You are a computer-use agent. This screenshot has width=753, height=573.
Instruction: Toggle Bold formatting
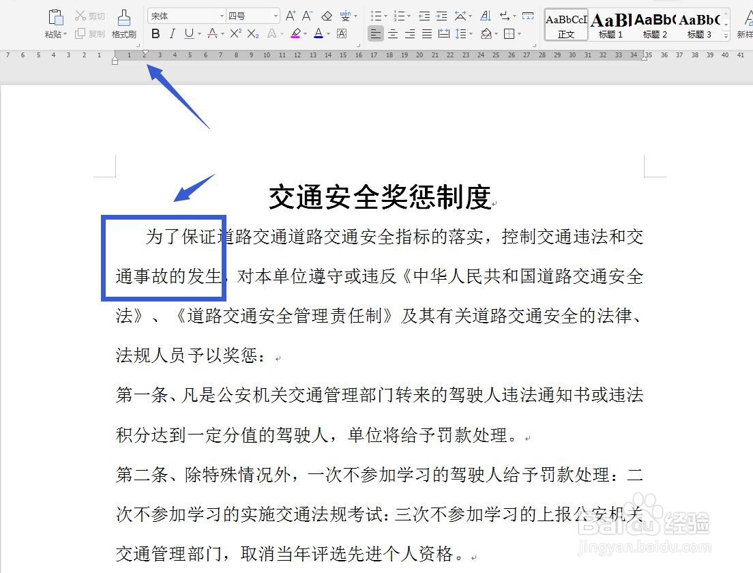click(155, 33)
